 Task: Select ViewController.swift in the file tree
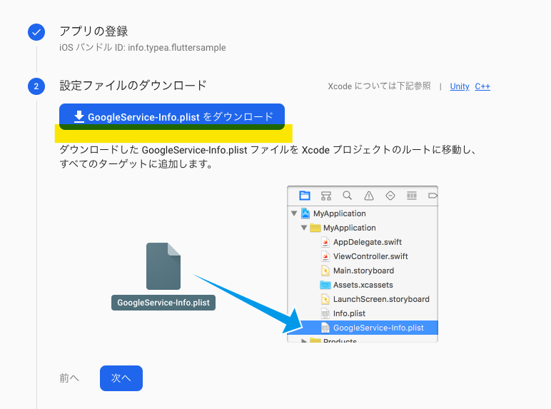[x=370, y=256]
